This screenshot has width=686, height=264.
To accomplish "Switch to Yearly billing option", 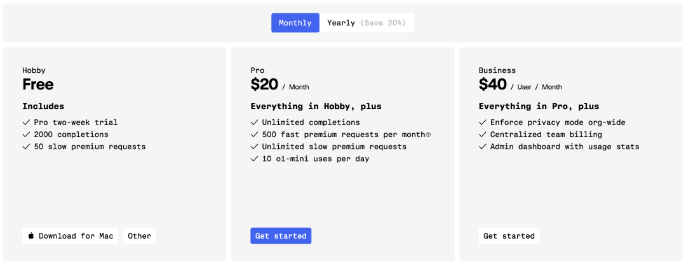I will click(341, 23).
